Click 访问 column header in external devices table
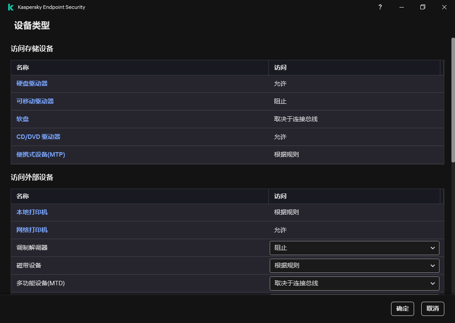This screenshot has width=455, height=323. (x=280, y=196)
